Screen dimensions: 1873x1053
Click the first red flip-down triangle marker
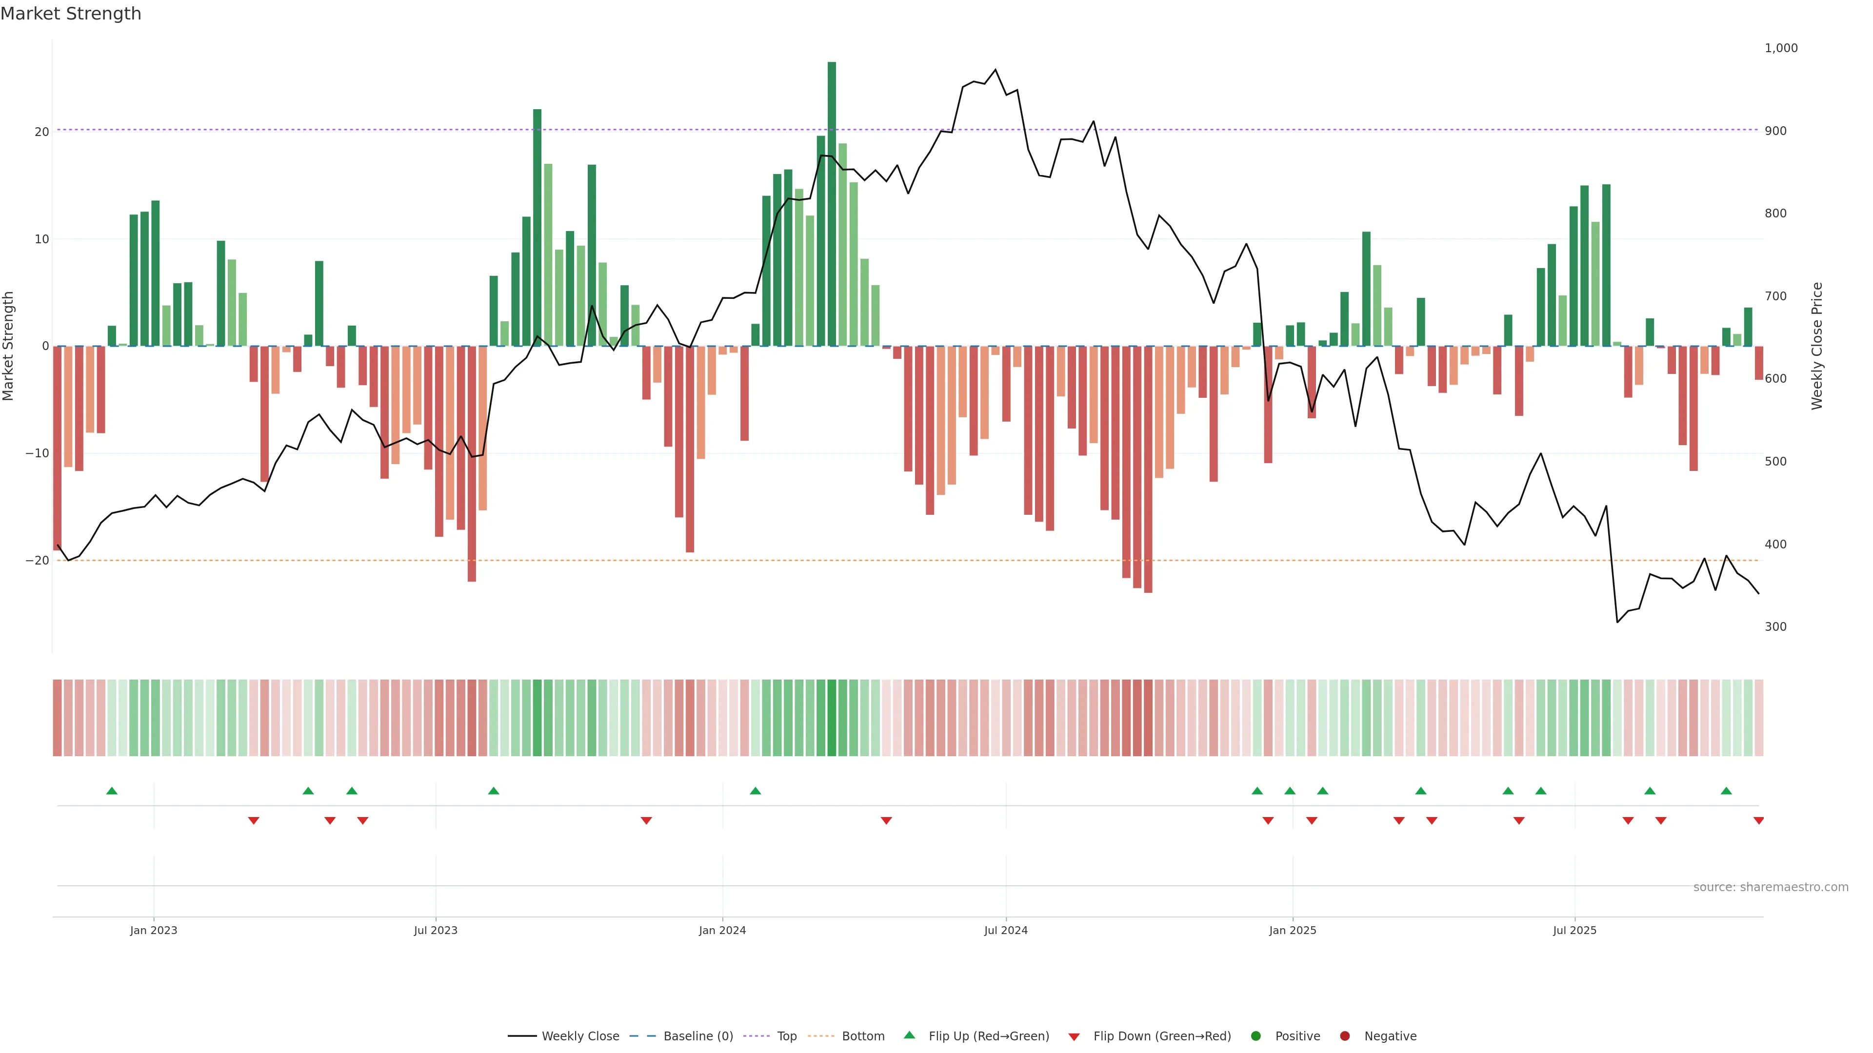[254, 820]
